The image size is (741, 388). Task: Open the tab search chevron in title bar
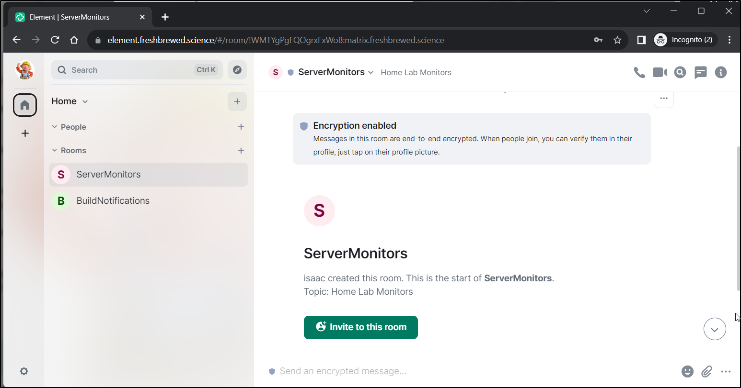point(647,11)
